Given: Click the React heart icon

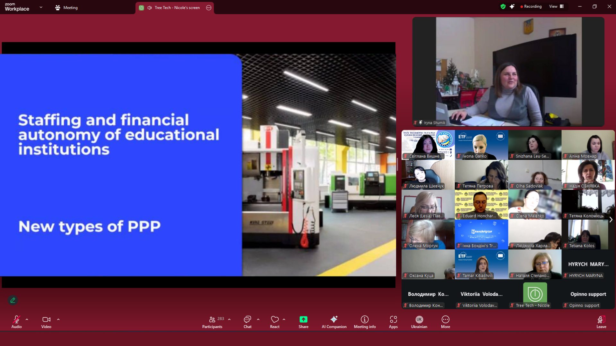Looking at the screenshot, I should [x=274, y=322].
